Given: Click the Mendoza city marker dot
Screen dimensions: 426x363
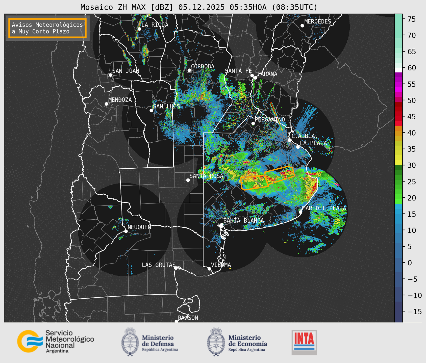Looking at the screenshot, I should click(x=106, y=104).
